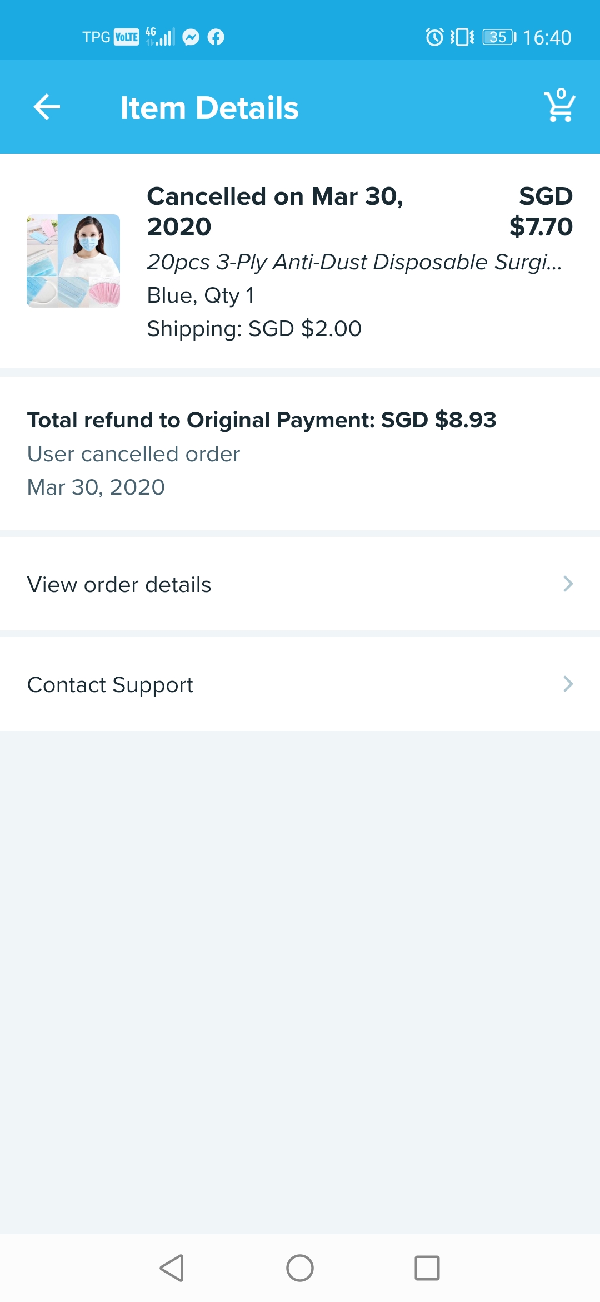Open the shopping cart
Screen dimensions: 600x1302
(559, 107)
